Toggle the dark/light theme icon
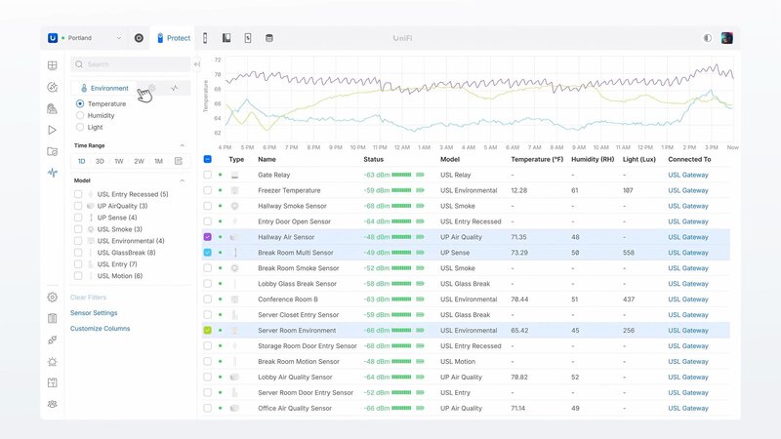The image size is (781, 439). pos(707,38)
